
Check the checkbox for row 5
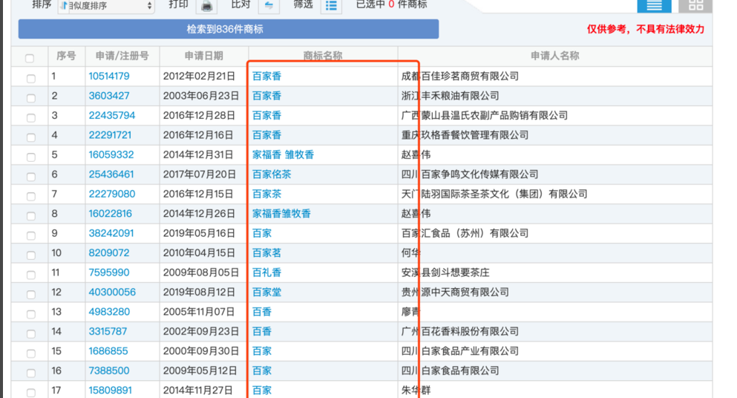point(30,157)
